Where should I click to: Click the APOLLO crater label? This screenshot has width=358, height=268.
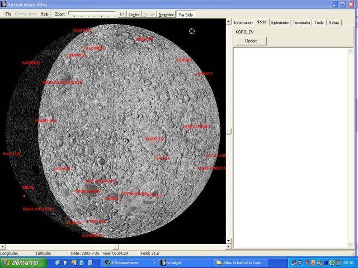[x=154, y=195]
